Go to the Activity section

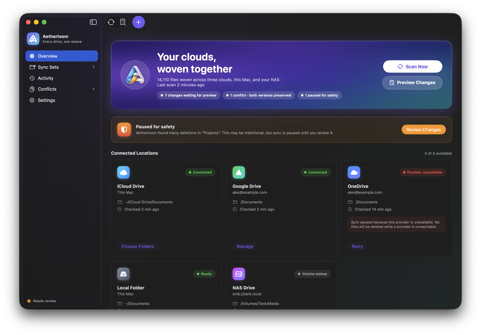[x=62, y=78]
